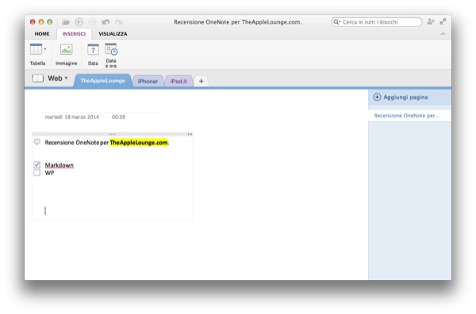Go back with the left arrow icon
This screenshot has height=314, width=476.
click(x=79, y=22)
